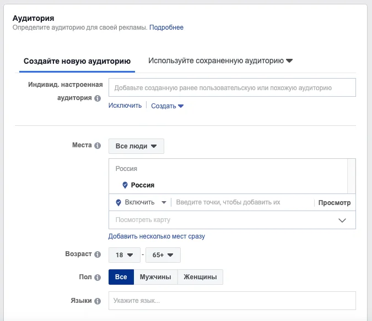Open the Включить location dropdown
372x321 pixels.
tap(141, 202)
